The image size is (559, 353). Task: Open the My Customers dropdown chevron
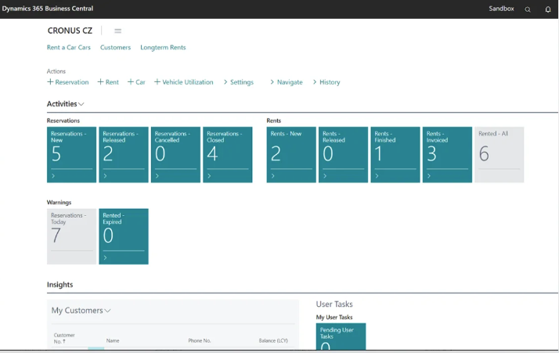107,311
